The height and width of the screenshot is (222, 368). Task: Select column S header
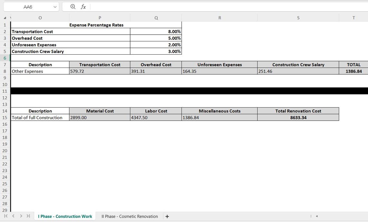pyautogui.click(x=298, y=17)
